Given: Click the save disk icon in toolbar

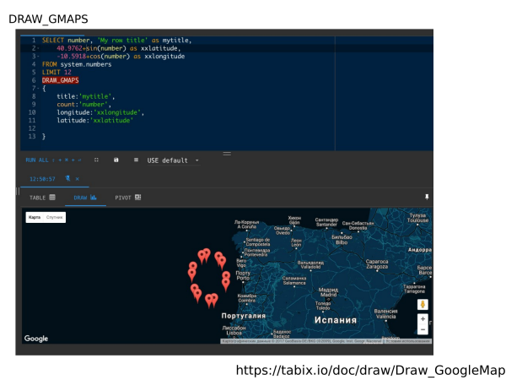Looking at the screenshot, I should pos(116,160).
